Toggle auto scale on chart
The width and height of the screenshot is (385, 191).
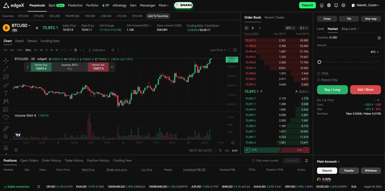click(x=235, y=150)
